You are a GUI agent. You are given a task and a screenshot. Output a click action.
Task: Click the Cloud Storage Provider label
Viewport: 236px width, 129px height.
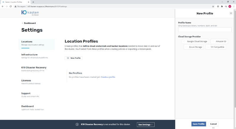click(x=189, y=37)
